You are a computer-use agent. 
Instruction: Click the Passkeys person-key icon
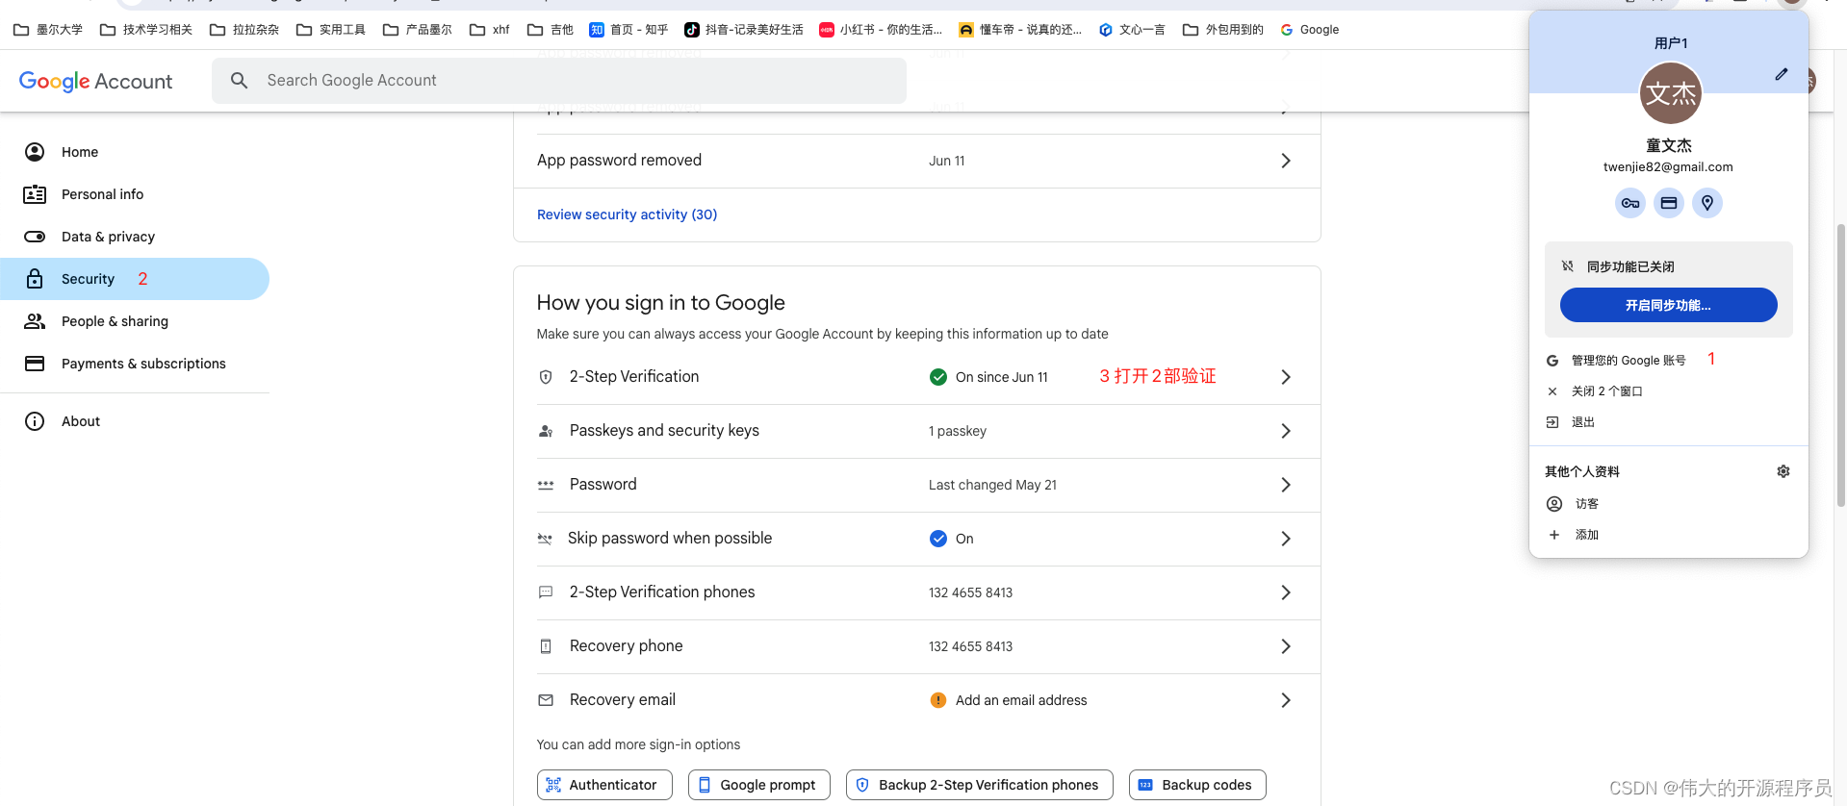point(546,431)
